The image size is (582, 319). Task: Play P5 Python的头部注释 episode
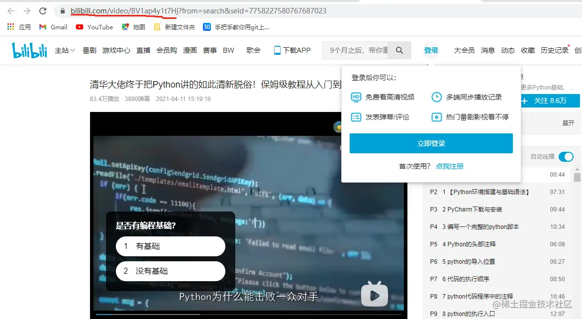[497, 244]
